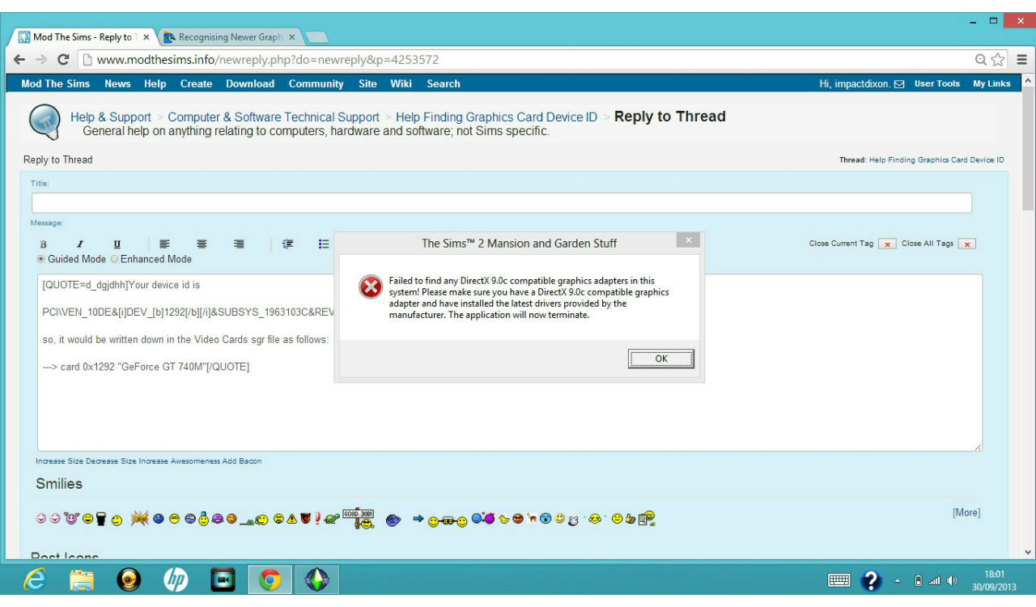Open Help Finding Graphics Card Device ID breadcrumb
This screenshot has width=1036, height=607.
(496, 117)
